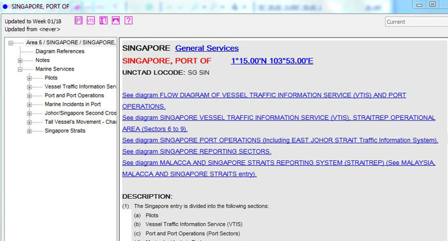Click the magenta Pilot (P) icon
The height and width of the screenshot is (241, 448).
tap(79, 21)
